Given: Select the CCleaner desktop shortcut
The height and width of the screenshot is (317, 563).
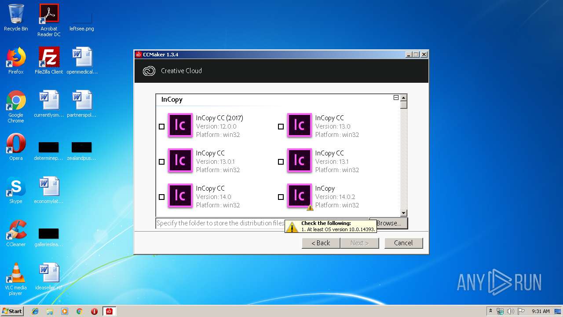Looking at the screenshot, I should coord(16,233).
